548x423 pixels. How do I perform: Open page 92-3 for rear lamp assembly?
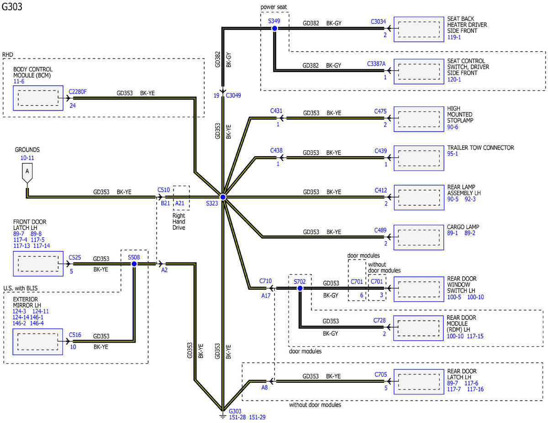coord(470,199)
